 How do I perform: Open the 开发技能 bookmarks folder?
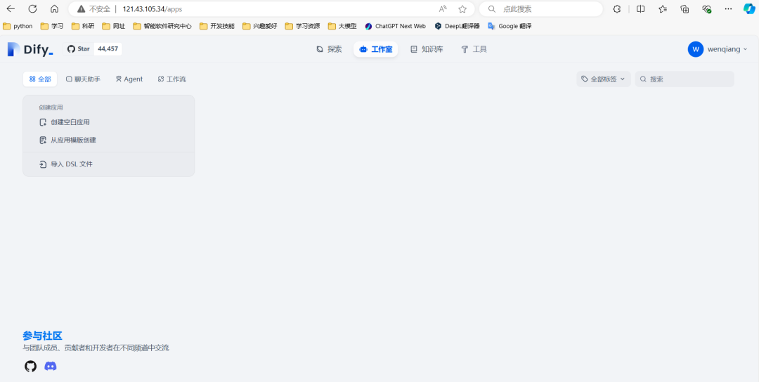tap(217, 26)
